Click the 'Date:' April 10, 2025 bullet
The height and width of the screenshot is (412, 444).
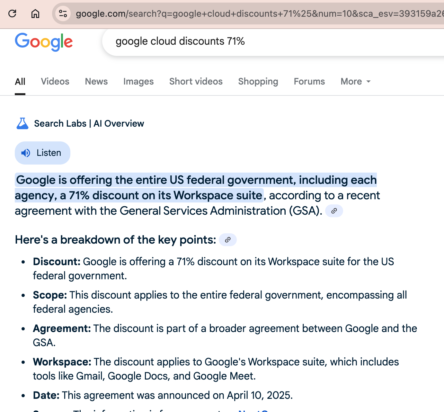[163, 395]
